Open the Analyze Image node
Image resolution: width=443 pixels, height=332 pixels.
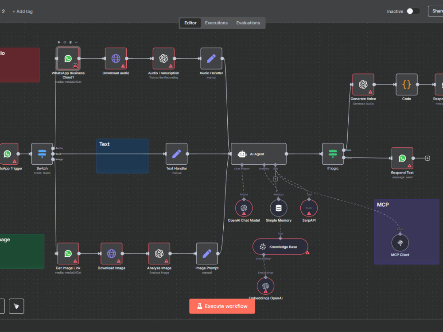point(159,254)
